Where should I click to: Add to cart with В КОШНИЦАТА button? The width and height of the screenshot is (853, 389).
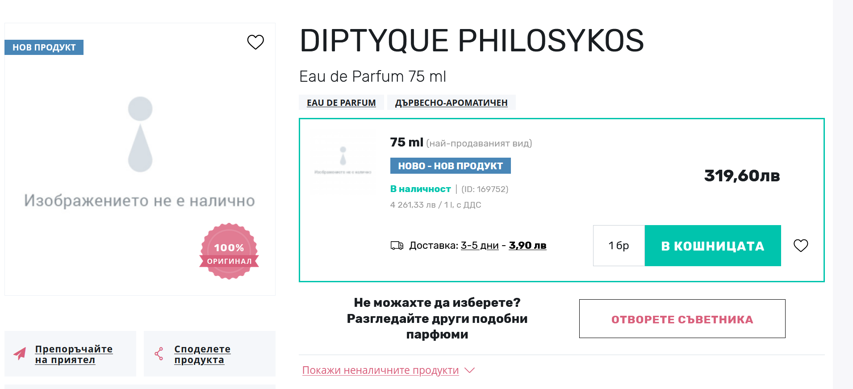[x=713, y=246]
